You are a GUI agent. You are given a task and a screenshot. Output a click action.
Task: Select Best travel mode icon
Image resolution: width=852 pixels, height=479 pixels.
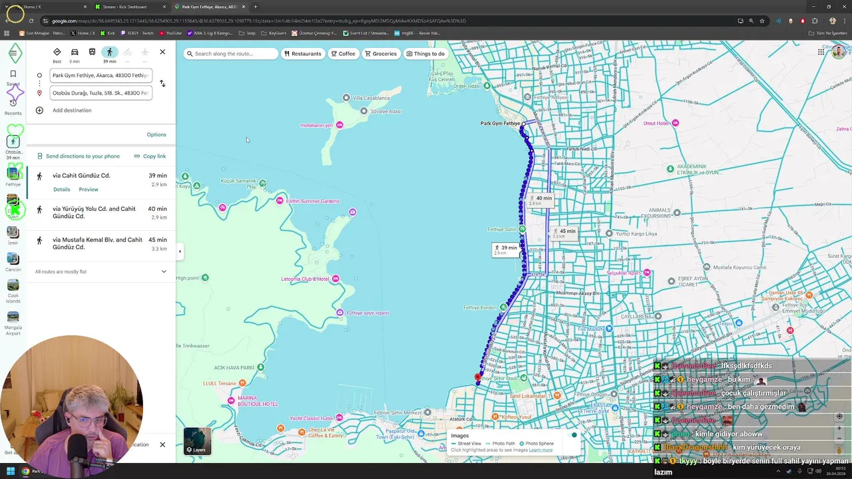point(57,55)
